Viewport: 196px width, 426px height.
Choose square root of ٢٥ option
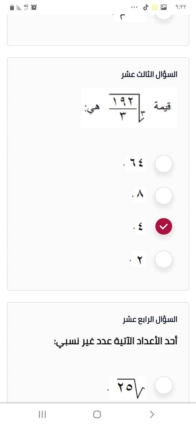coord(164,385)
